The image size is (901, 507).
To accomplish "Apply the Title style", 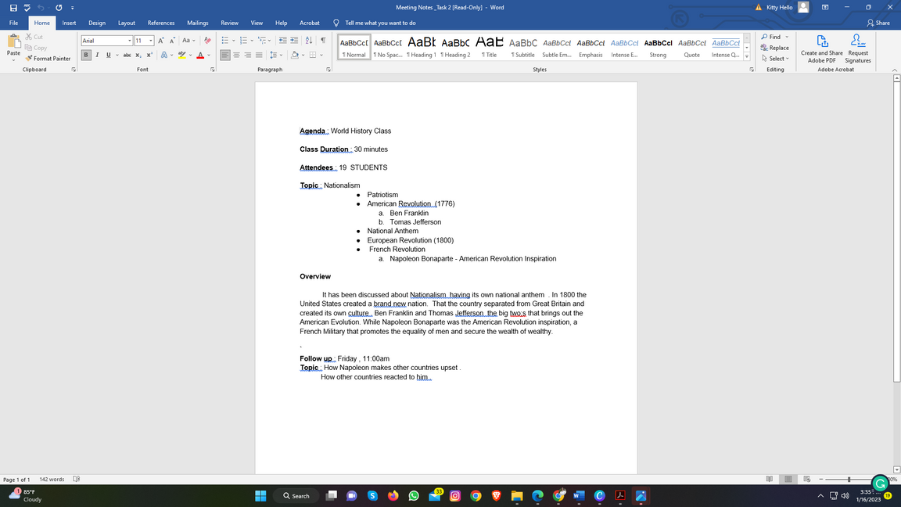I will [x=489, y=47].
